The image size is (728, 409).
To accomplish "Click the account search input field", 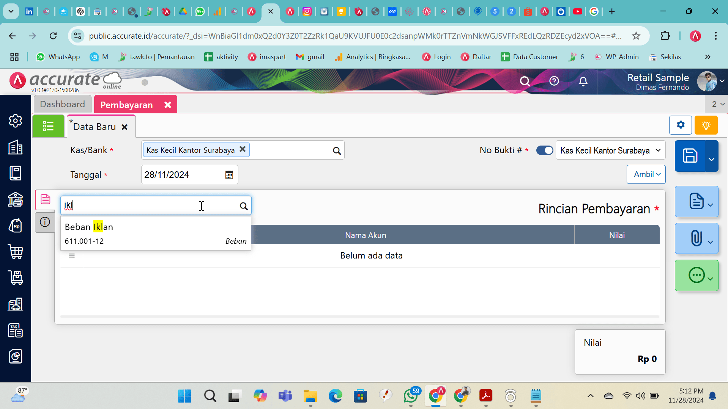I will 150,205.
